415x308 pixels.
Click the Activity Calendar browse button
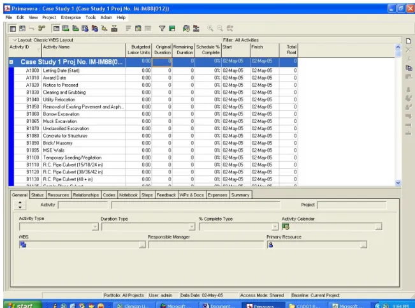pyautogui.click(x=379, y=227)
